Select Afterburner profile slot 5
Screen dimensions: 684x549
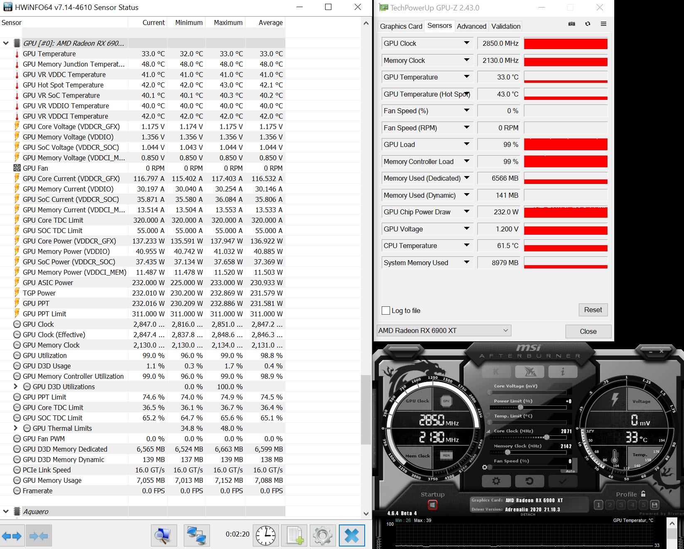coord(643,505)
